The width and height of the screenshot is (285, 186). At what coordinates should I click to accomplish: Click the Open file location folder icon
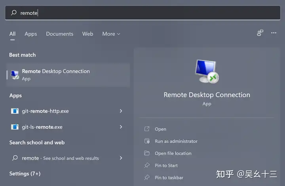point(147,153)
